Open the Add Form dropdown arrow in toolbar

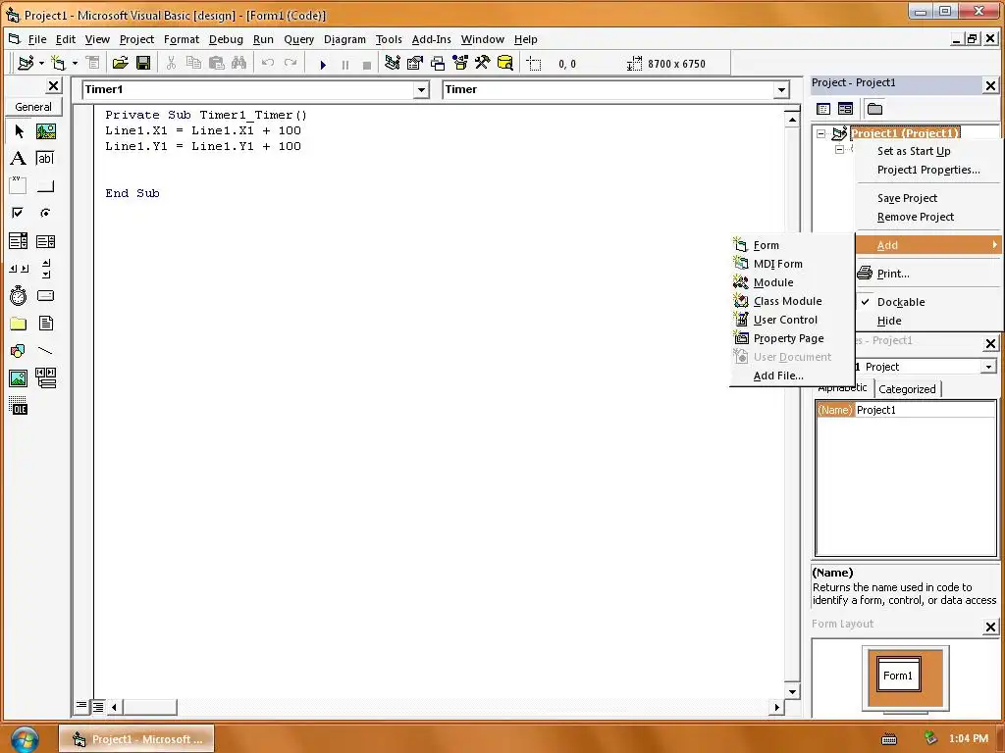[x=75, y=63]
